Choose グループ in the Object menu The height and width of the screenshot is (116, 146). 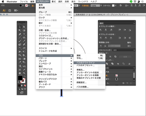pyautogui.click(x=54, y=12)
